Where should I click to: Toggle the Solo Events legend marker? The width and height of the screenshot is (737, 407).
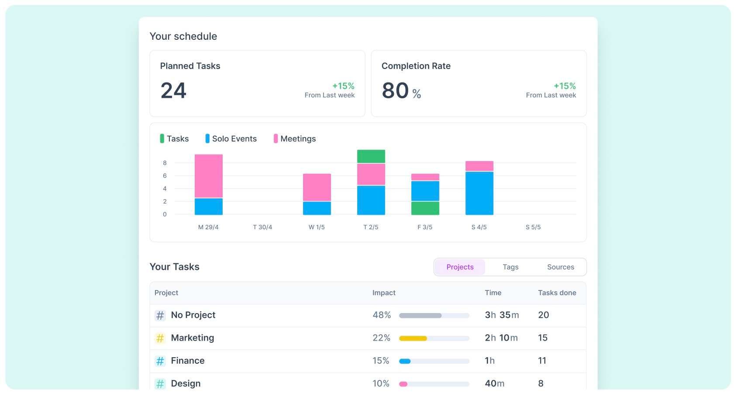pos(207,138)
